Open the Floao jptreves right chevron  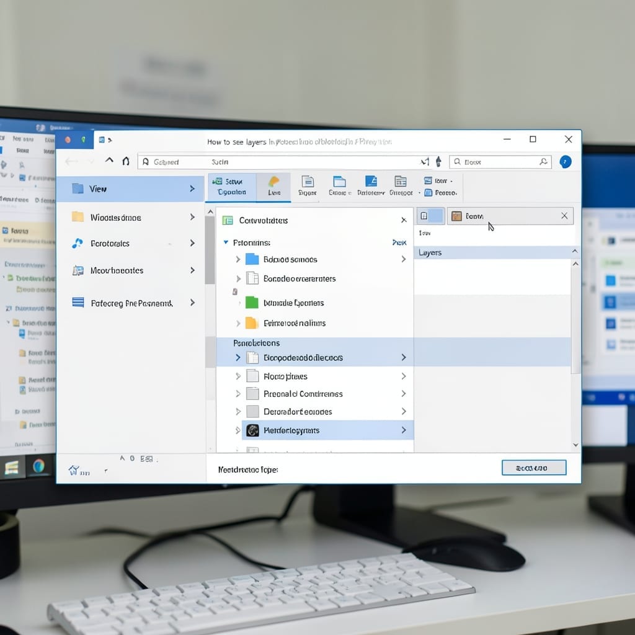tap(403, 376)
